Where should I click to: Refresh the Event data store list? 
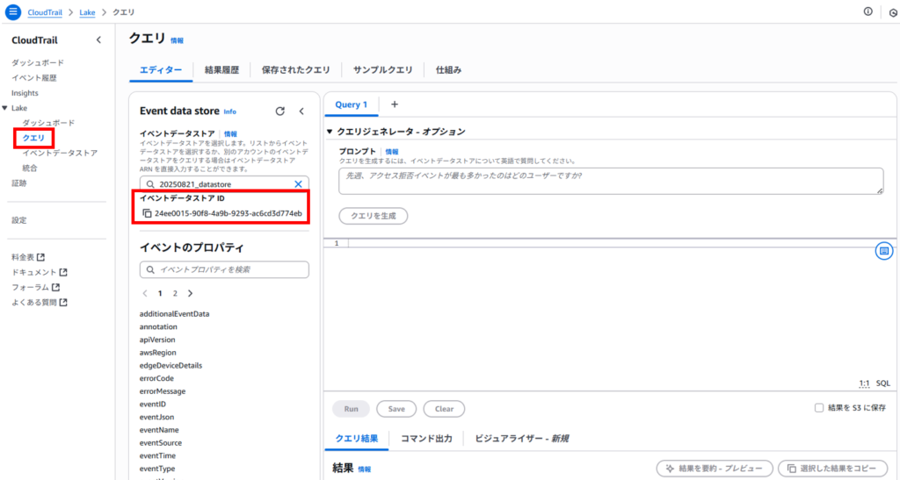pyautogui.click(x=280, y=111)
